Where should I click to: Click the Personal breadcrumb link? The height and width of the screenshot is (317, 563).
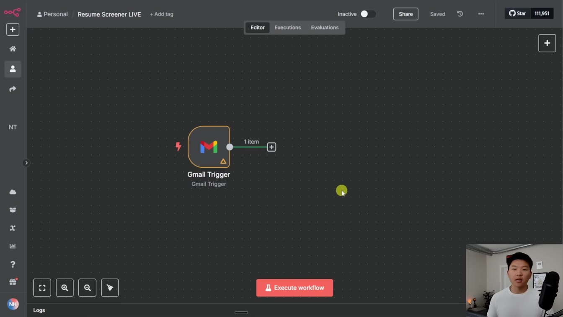click(x=52, y=14)
